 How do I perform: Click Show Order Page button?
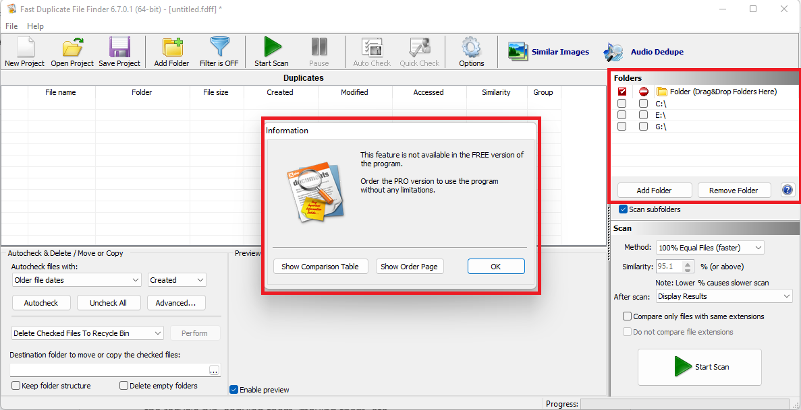tap(410, 266)
